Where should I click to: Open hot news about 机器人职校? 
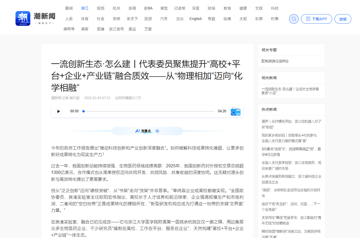coord(291,124)
